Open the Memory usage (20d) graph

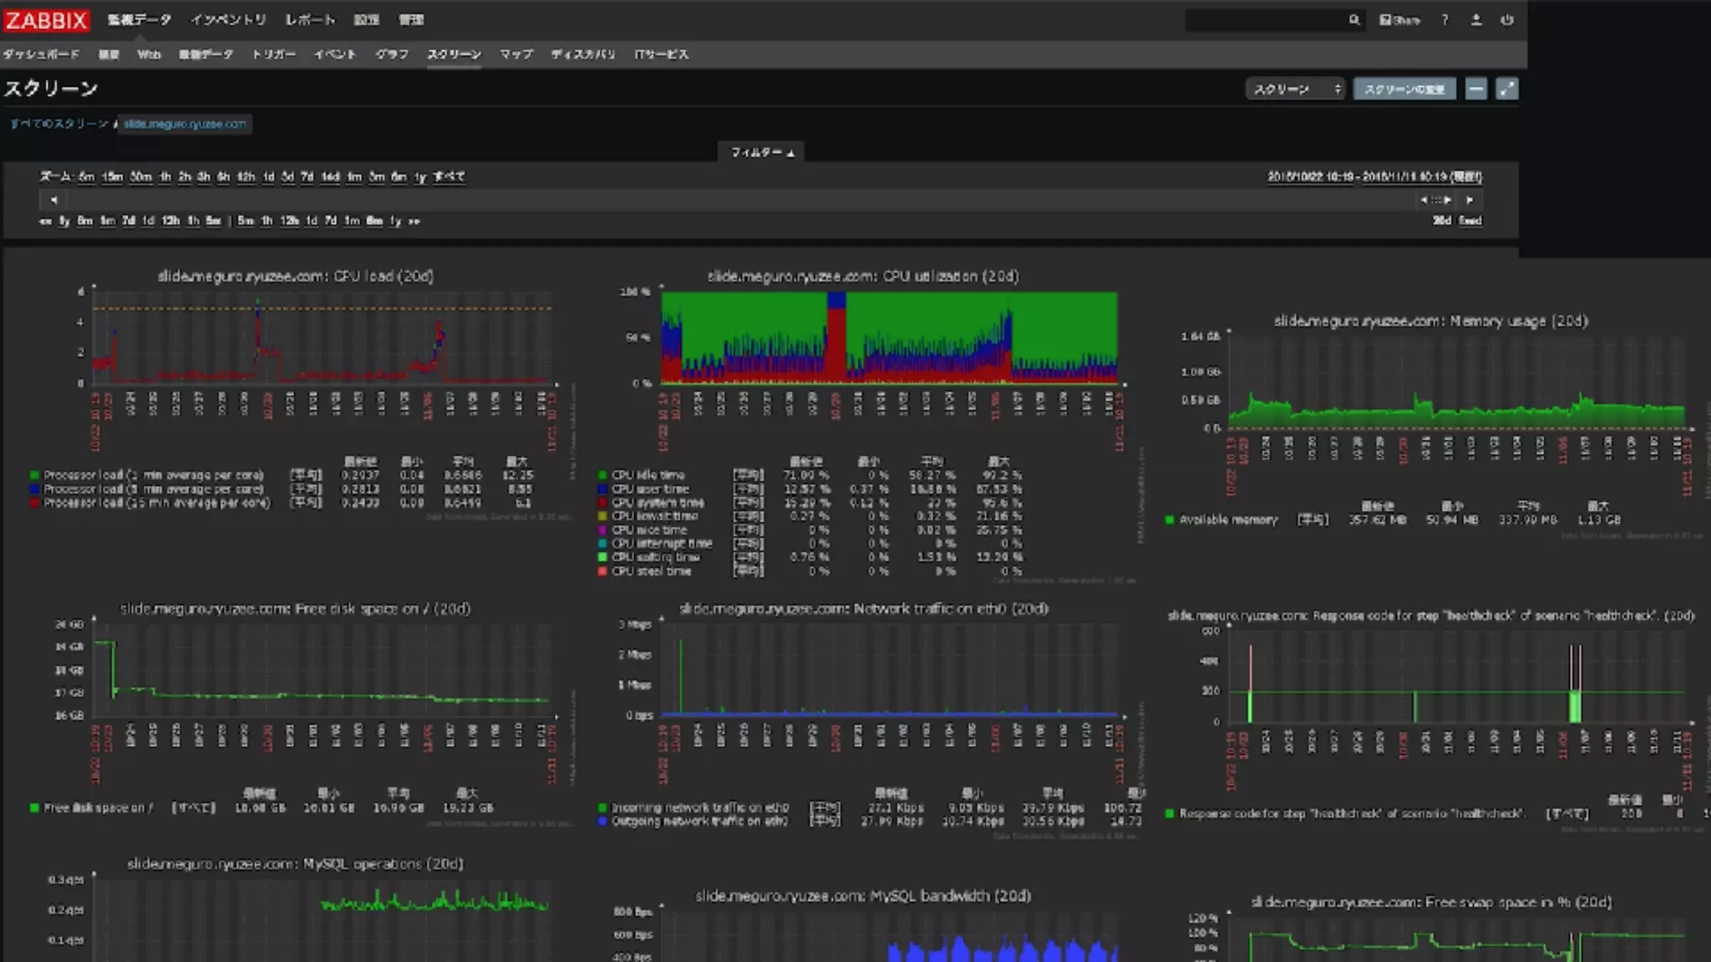tap(1456, 382)
